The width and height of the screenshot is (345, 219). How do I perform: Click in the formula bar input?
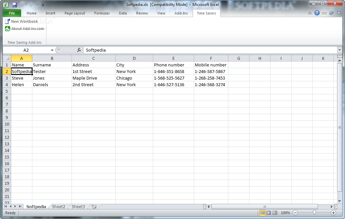coord(210,50)
